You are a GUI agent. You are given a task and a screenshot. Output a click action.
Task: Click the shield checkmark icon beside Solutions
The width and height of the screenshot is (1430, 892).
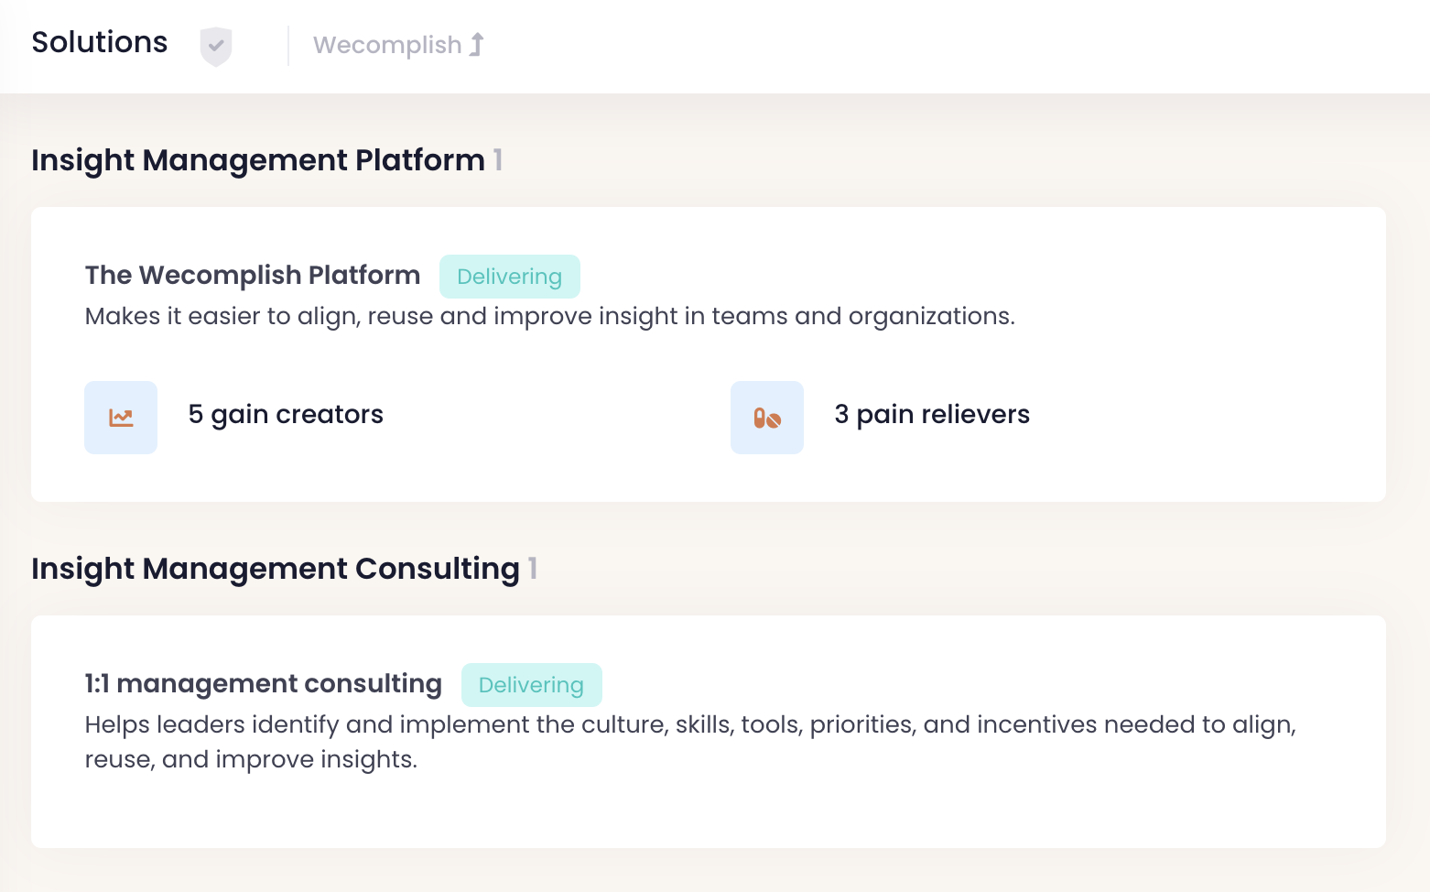point(216,46)
